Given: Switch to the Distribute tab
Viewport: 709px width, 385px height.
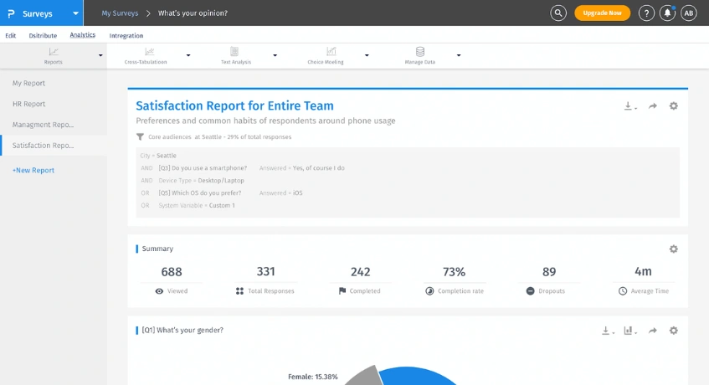Looking at the screenshot, I should click(43, 35).
